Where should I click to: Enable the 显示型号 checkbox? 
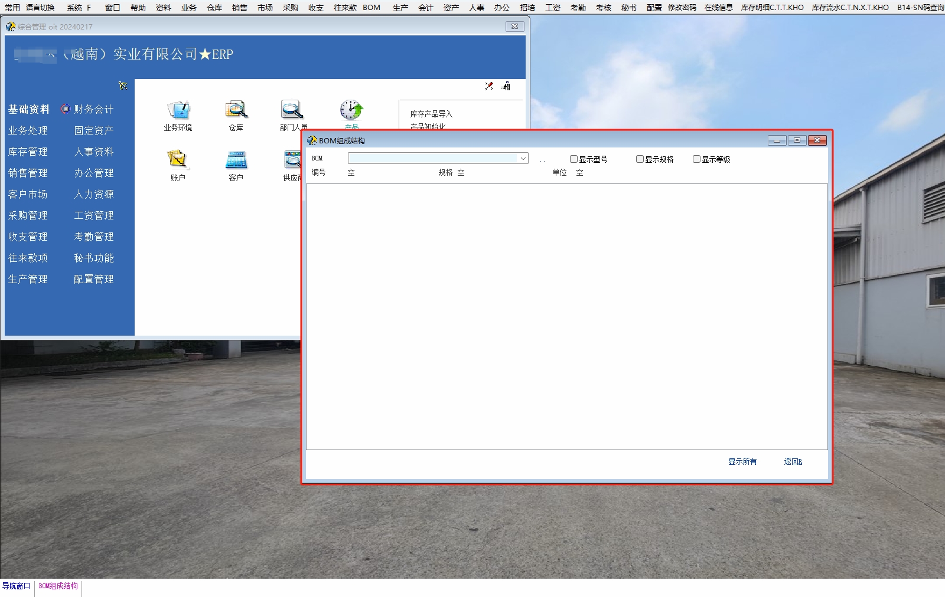point(573,159)
